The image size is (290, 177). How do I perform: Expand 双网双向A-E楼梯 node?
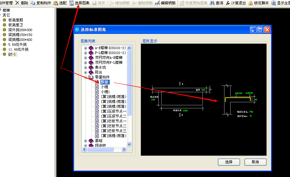click(85, 58)
